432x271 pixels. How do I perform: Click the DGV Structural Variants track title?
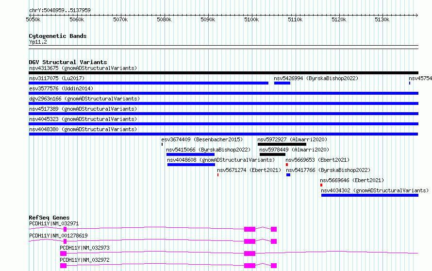pos(68,62)
